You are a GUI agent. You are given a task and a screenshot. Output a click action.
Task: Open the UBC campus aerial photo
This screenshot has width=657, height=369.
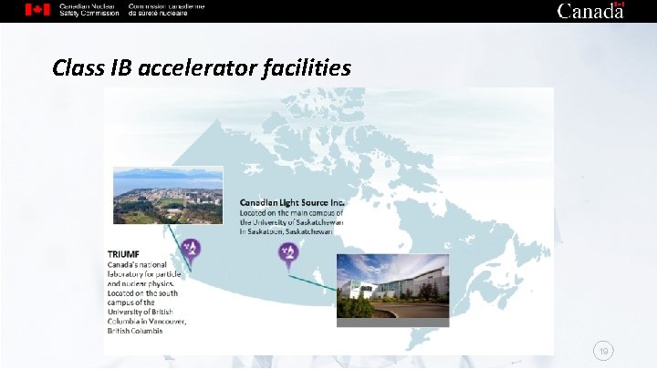[x=168, y=195]
